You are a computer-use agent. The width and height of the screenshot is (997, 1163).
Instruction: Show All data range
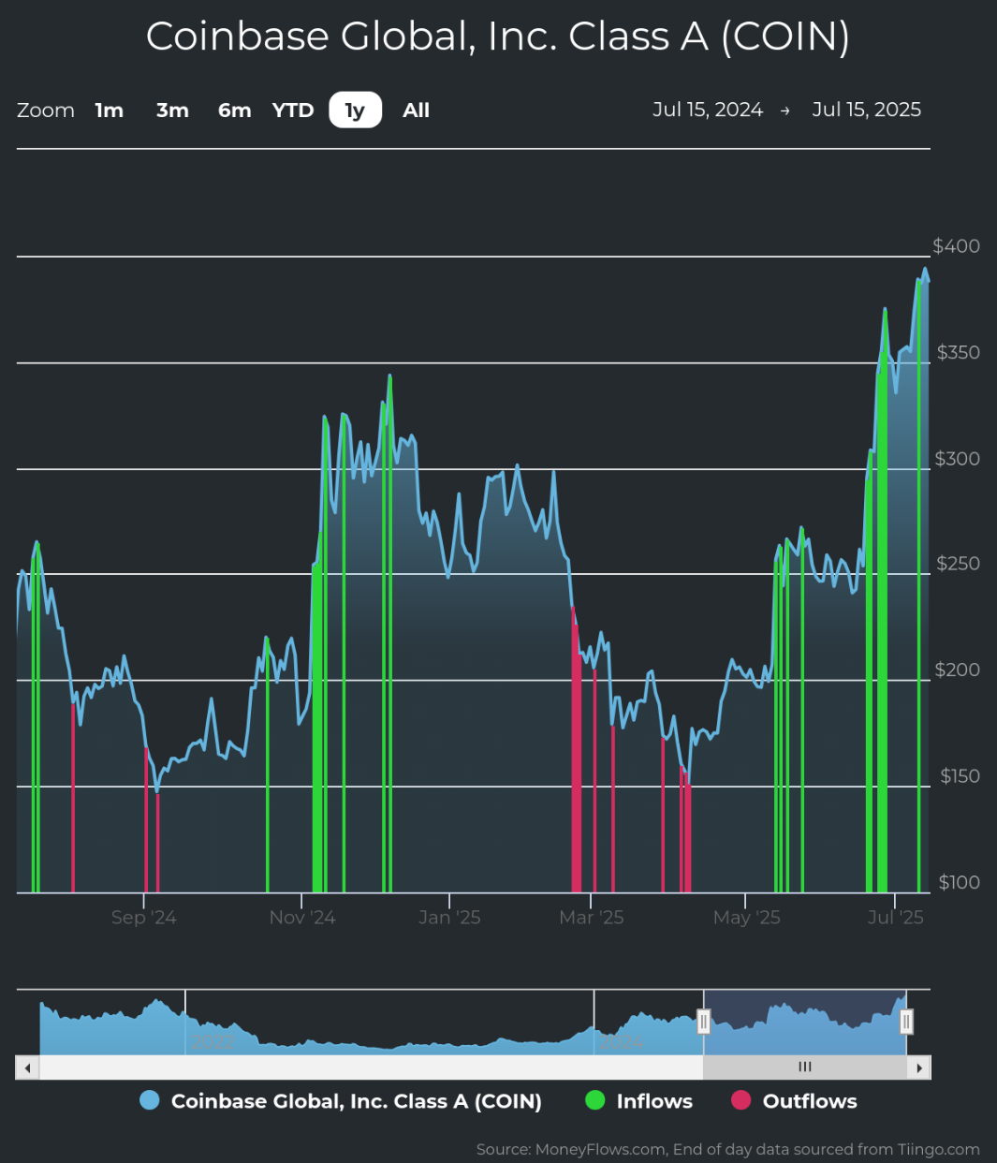(416, 110)
